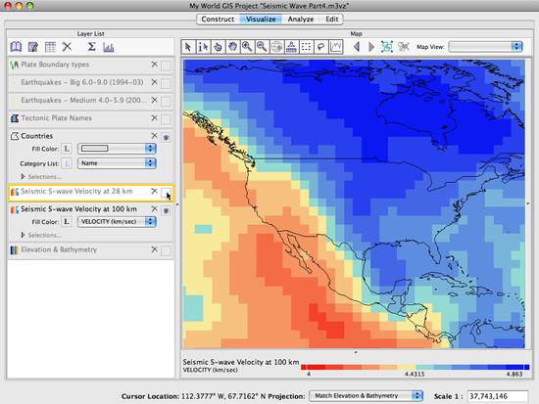539x404 pixels.
Task: Show the Elevation & Bathymetry layer
Action: pos(166,251)
